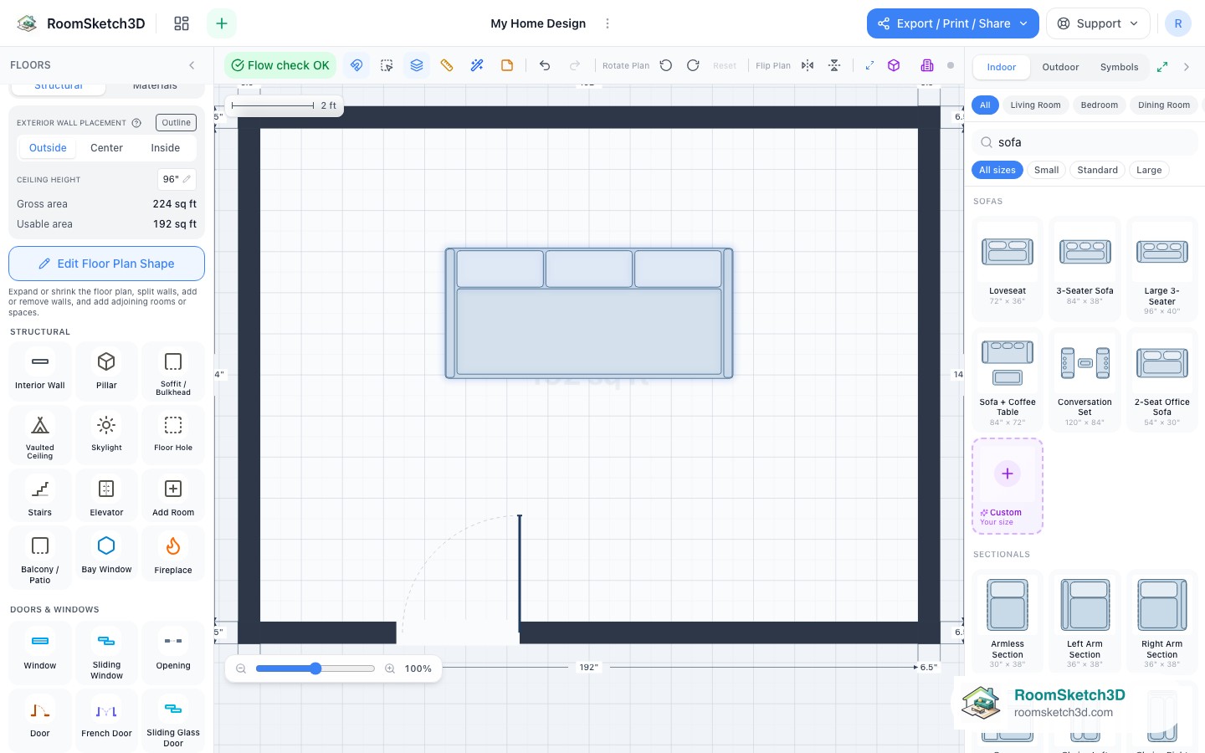
Task: Select the marquee selection tool
Action: (x=387, y=65)
